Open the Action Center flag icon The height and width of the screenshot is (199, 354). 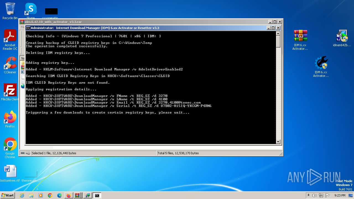pos(328,195)
